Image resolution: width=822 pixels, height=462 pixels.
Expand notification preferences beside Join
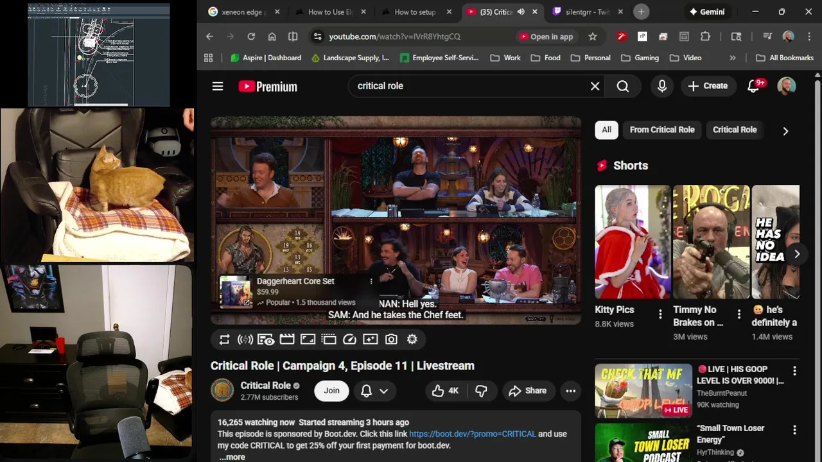click(x=374, y=391)
